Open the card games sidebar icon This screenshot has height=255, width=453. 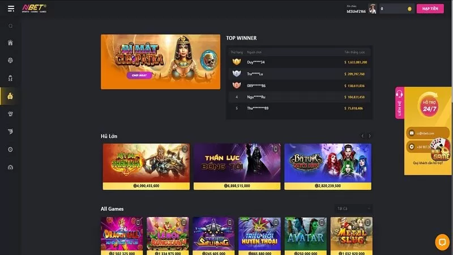click(10, 114)
